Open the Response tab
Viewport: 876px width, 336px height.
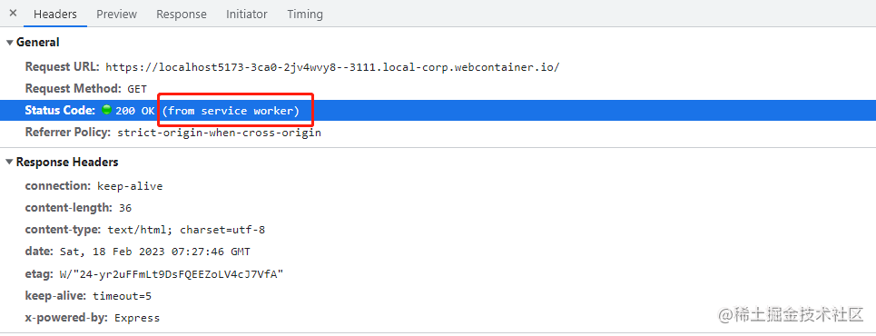tap(182, 14)
